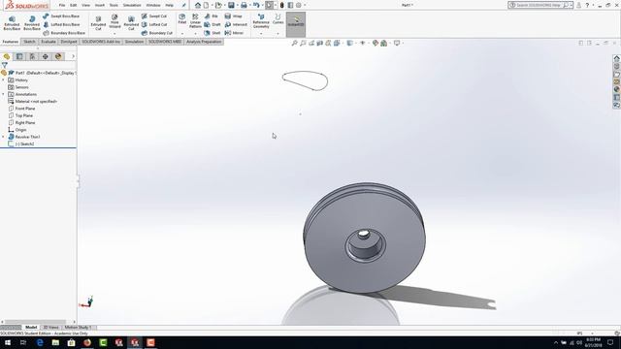Click the Rib feature tool
The width and height of the screenshot is (621, 349).
(212, 16)
